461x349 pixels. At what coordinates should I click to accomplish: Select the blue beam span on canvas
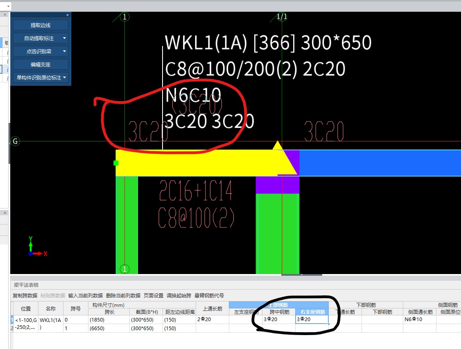coord(380,163)
